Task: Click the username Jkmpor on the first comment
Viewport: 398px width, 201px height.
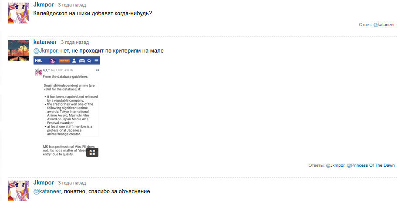Action: click(44, 4)
